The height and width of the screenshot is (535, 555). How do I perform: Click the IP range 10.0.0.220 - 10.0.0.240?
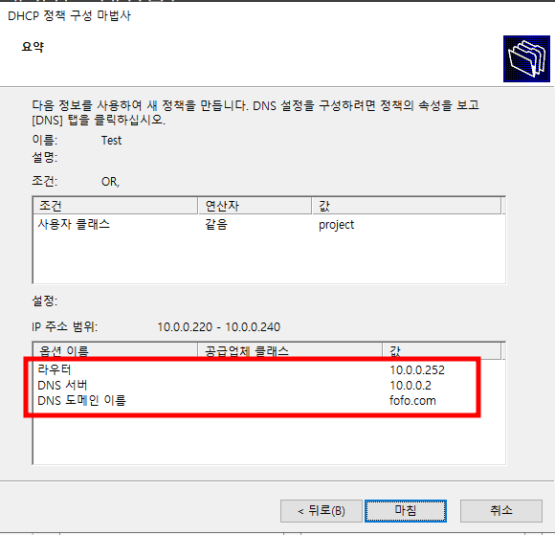(x=219, y=326)
